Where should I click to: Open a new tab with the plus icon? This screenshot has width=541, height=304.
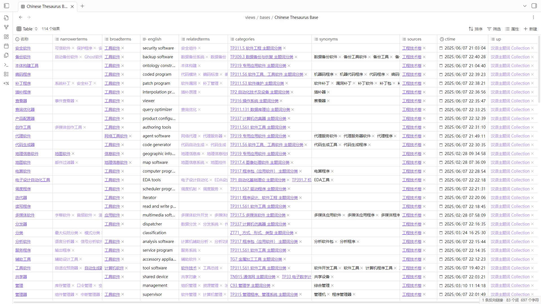[x=82, y=6]
